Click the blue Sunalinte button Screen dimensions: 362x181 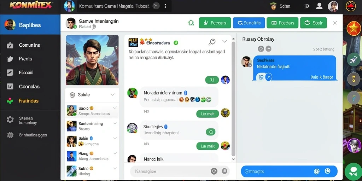(x=249, y=23)
